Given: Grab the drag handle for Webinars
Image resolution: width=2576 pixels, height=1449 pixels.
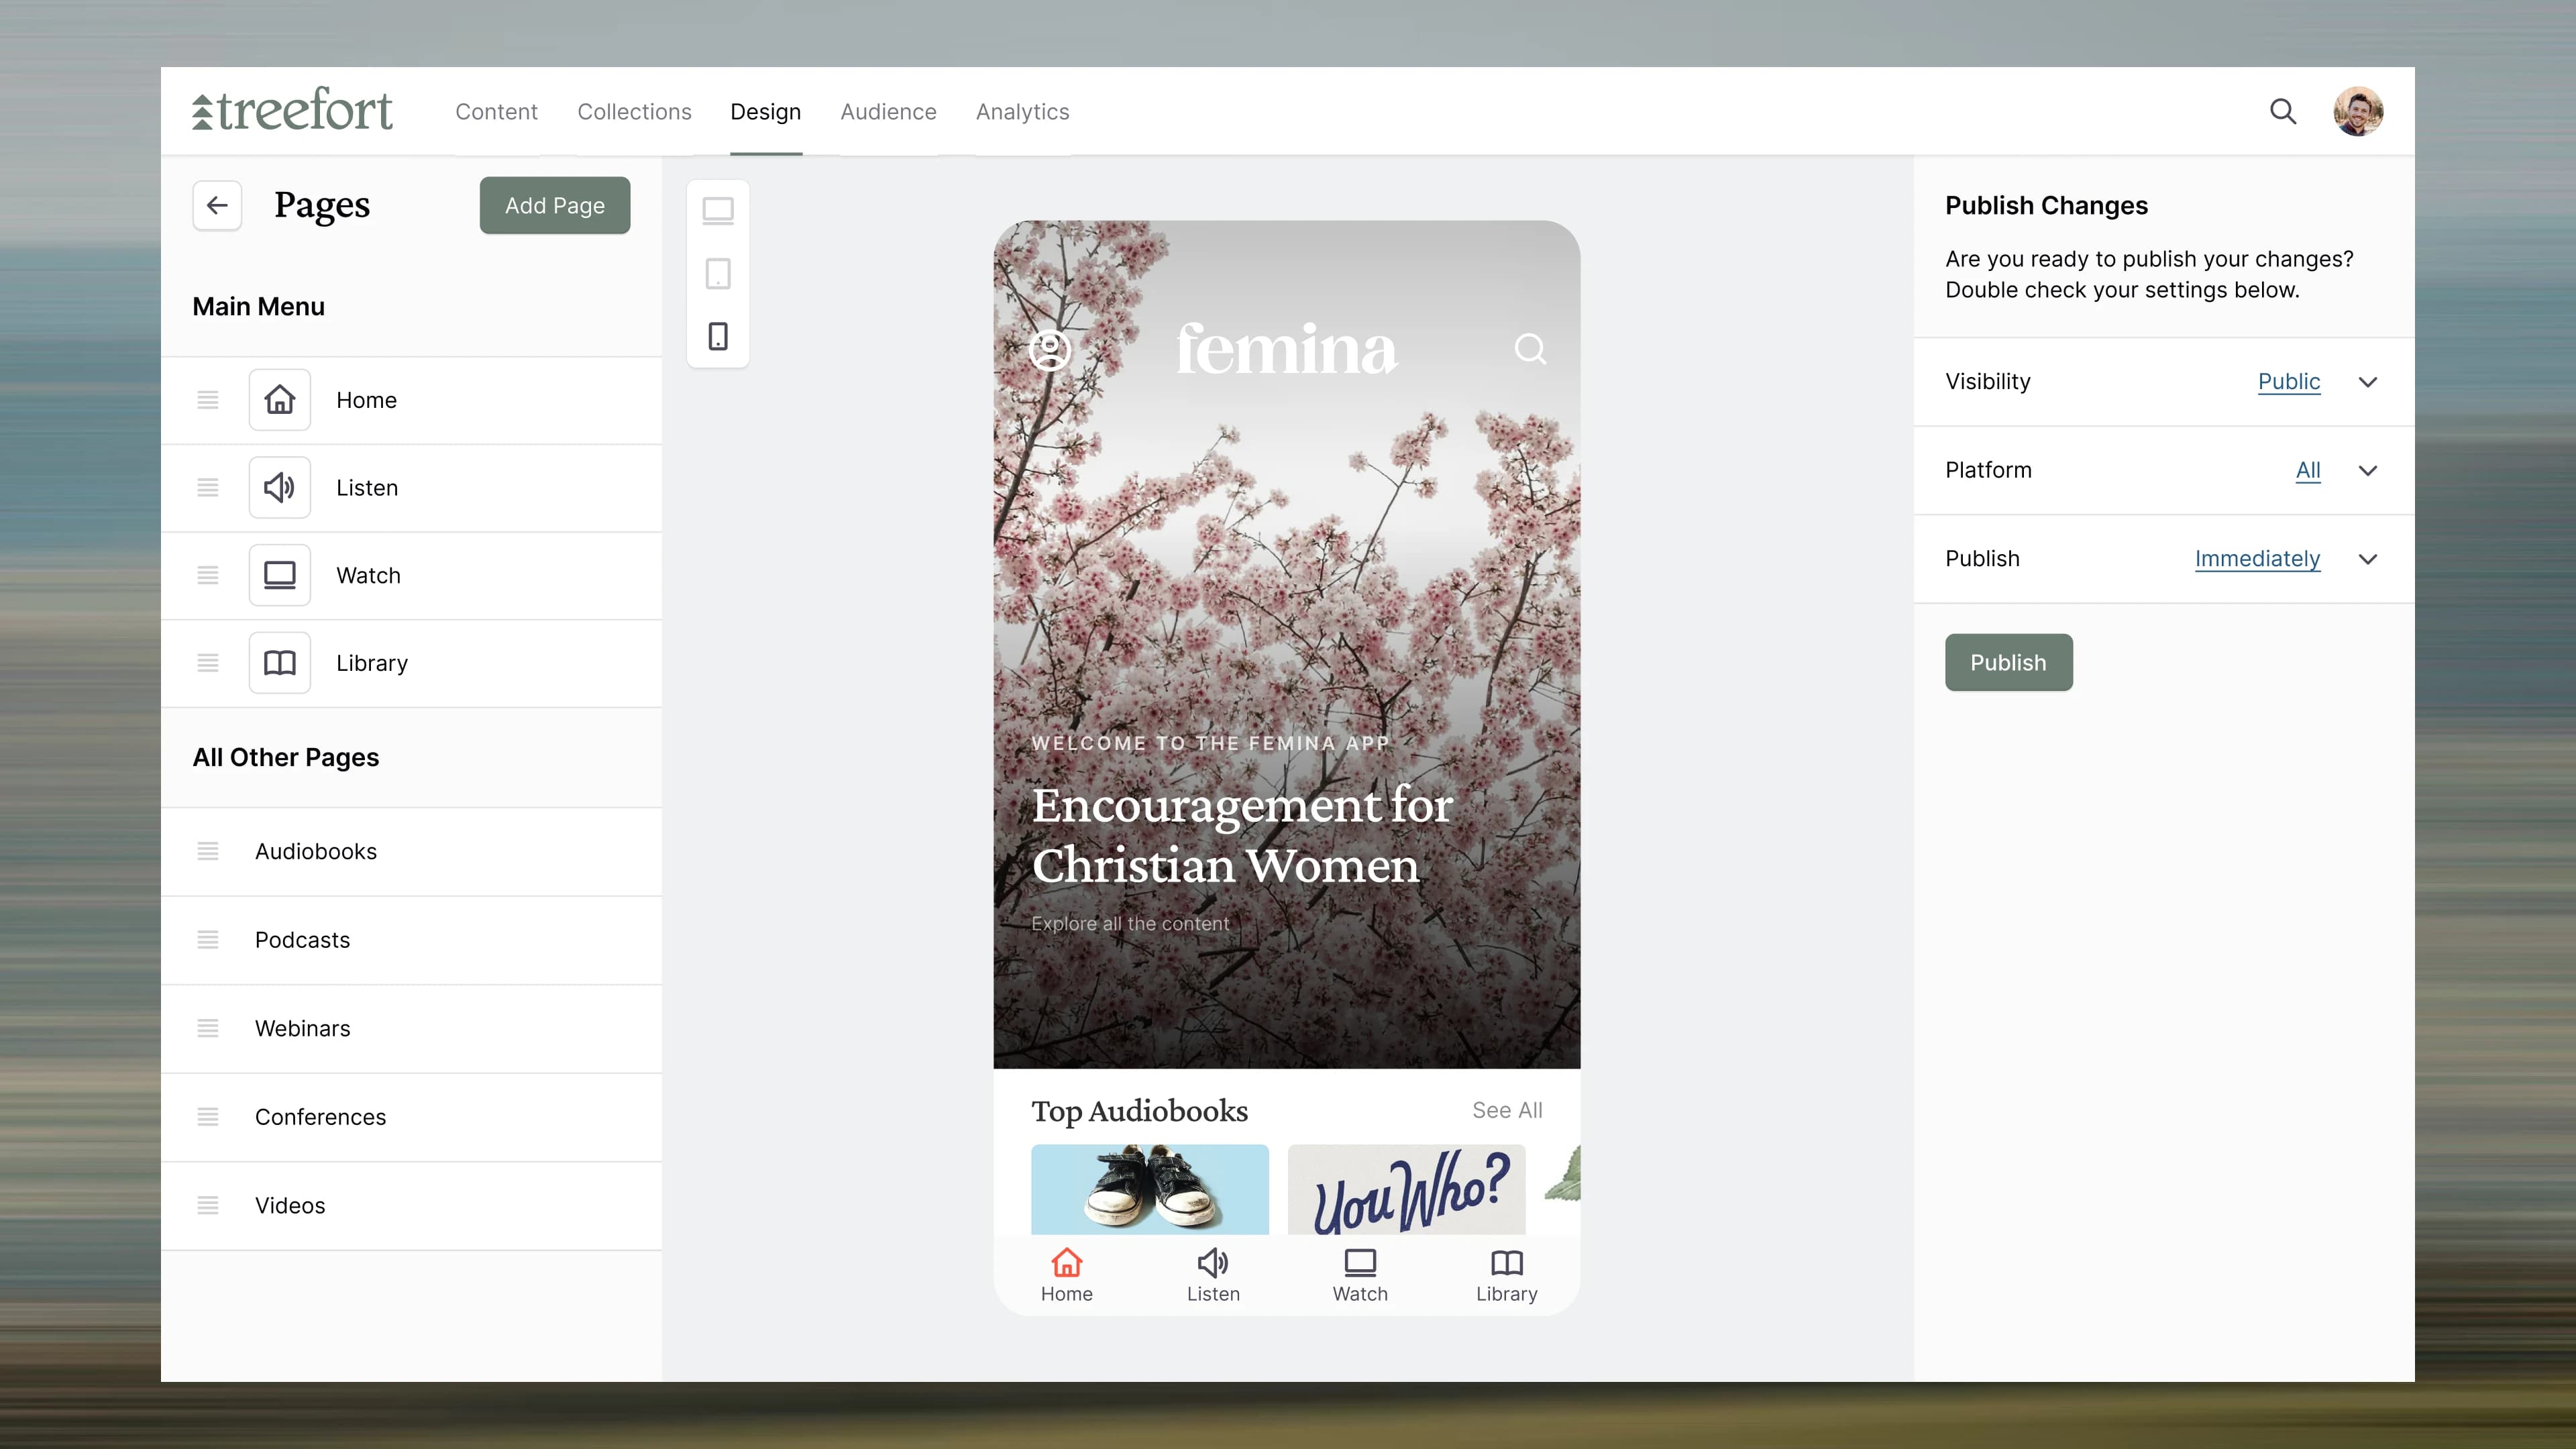Looking at the screenshot, I should pyautogui.click(x=208, y=1028).
